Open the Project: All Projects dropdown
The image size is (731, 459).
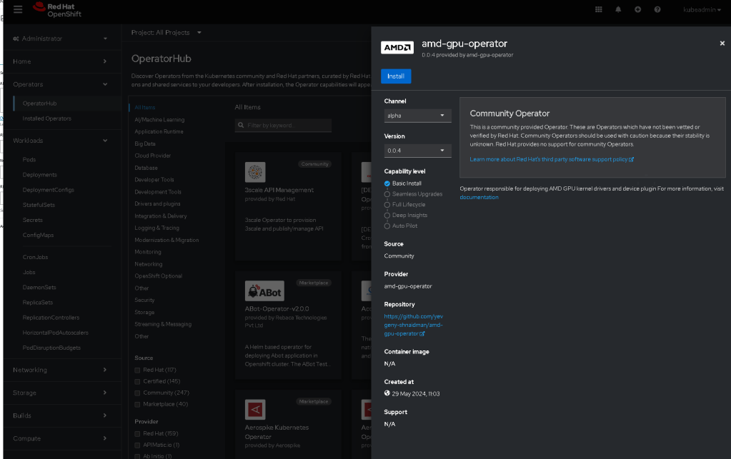pyautogui.click(x=166, y=33)
